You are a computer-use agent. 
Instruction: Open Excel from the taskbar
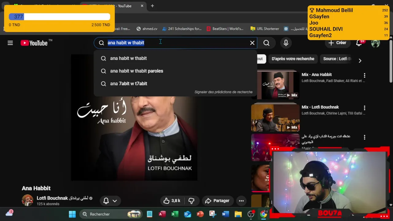click(175, 214)
